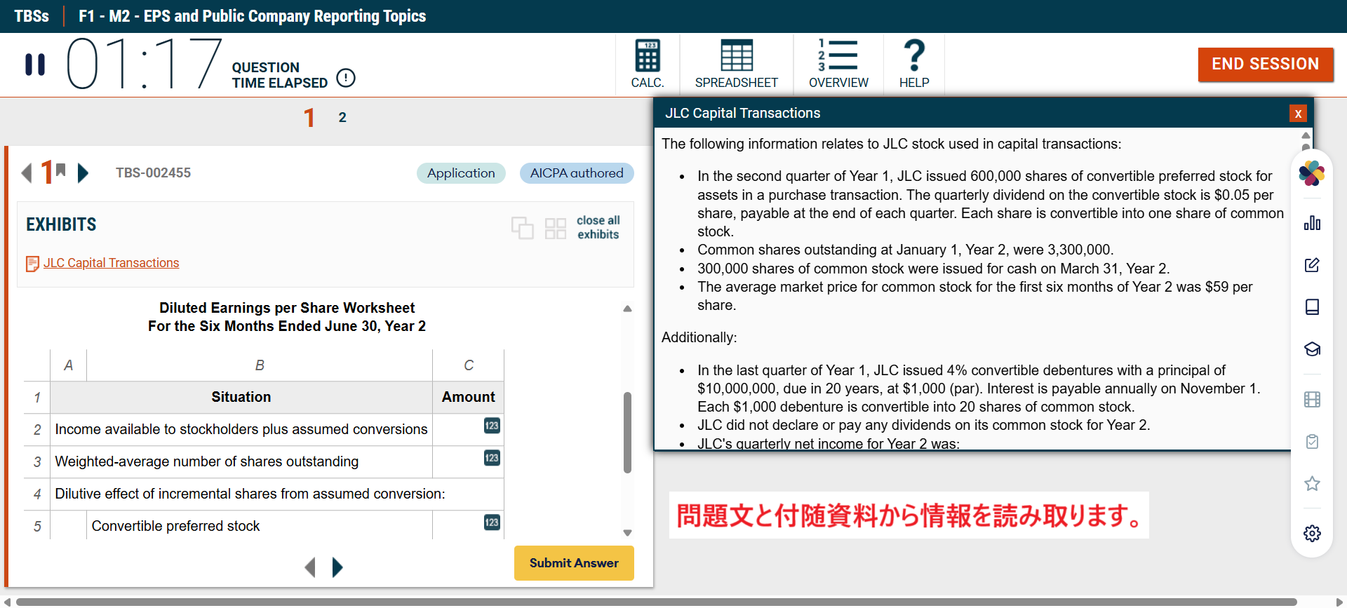Open the bar chart statistics sidebar icon
Image resolution: width=1347 pixels, height=608 pixels.
(x=1312, y=223)
